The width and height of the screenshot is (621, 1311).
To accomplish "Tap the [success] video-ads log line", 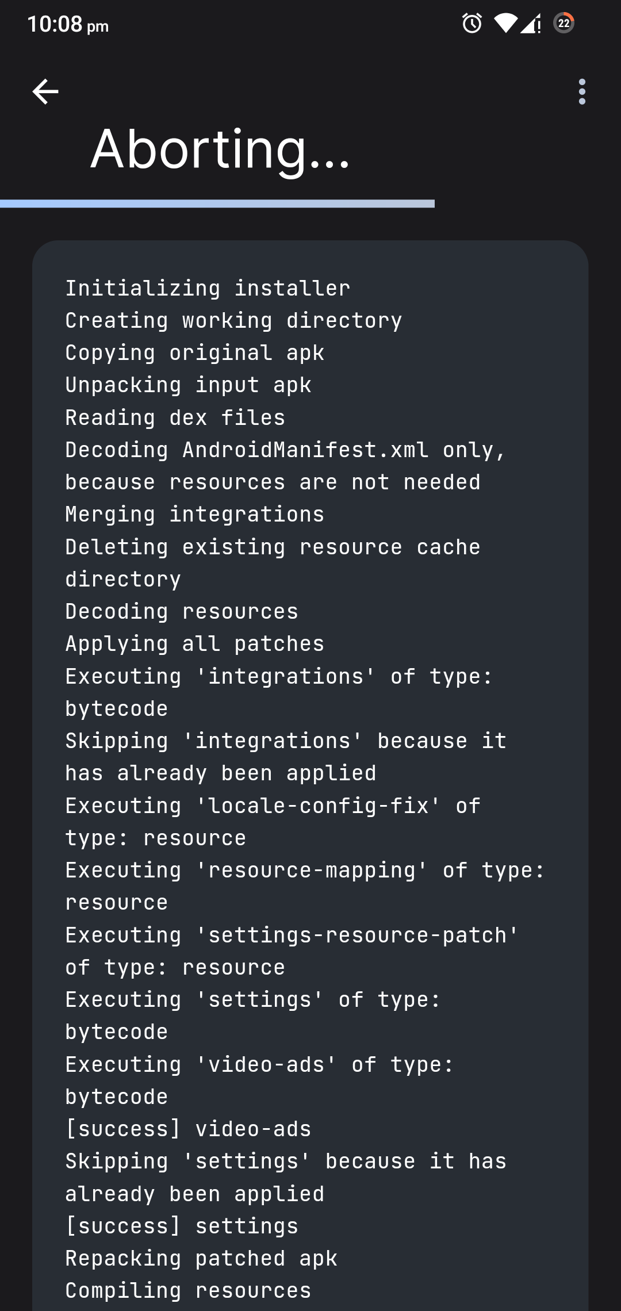I will (188, 1128).
